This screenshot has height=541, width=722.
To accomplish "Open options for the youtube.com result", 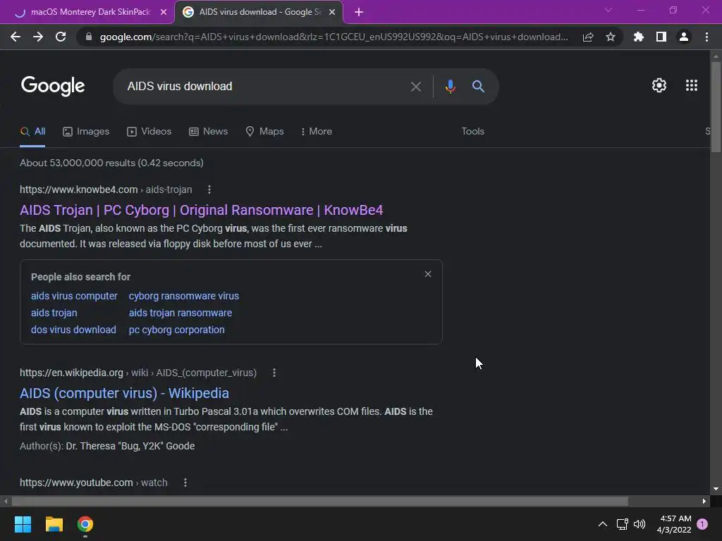I will click(x=185, y=483).
